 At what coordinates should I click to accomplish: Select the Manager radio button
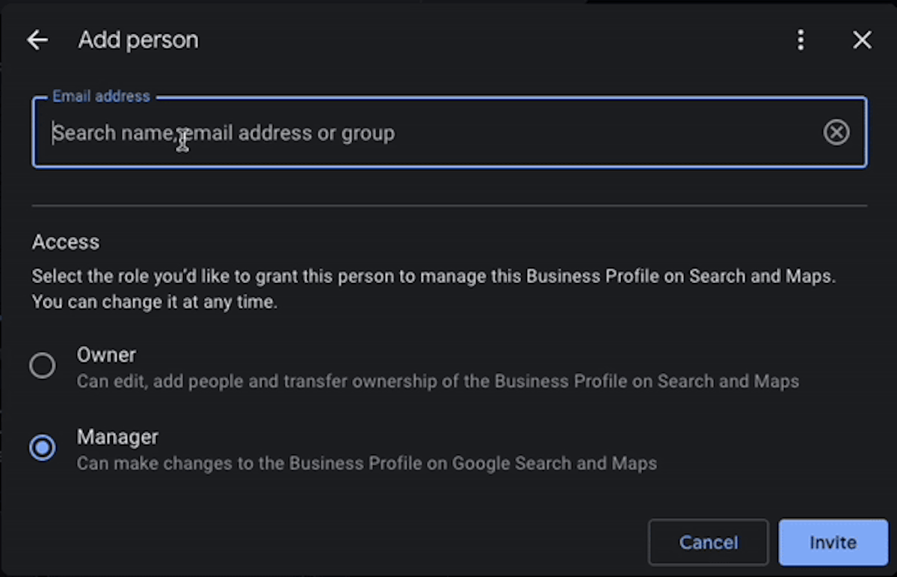(42, 448)
